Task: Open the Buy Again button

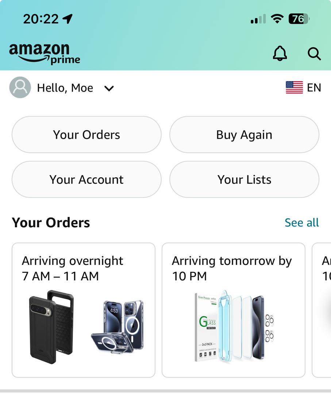Action: click(x=244, y=134)
